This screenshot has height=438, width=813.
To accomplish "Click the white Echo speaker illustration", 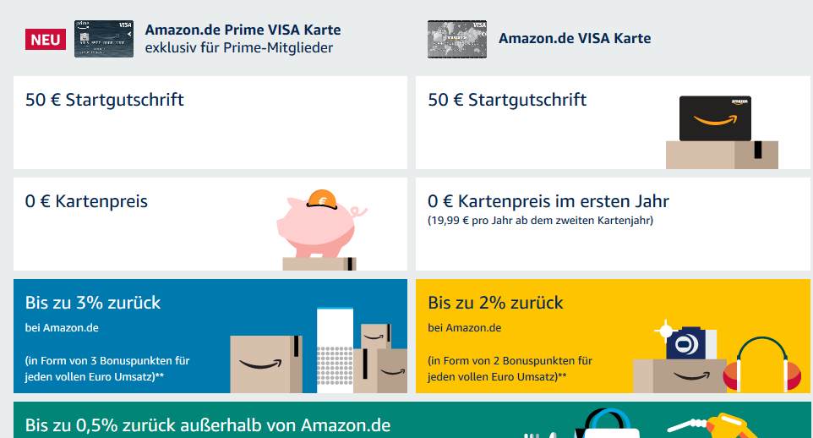I will pos(335,350).
